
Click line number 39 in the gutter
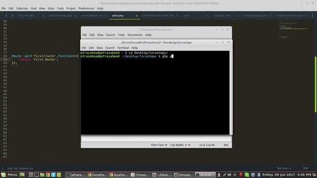coord(5,59)
